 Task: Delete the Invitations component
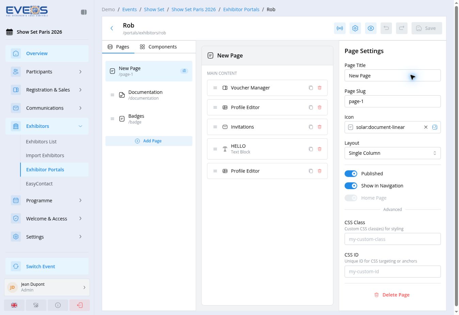(x=320, y=127)
